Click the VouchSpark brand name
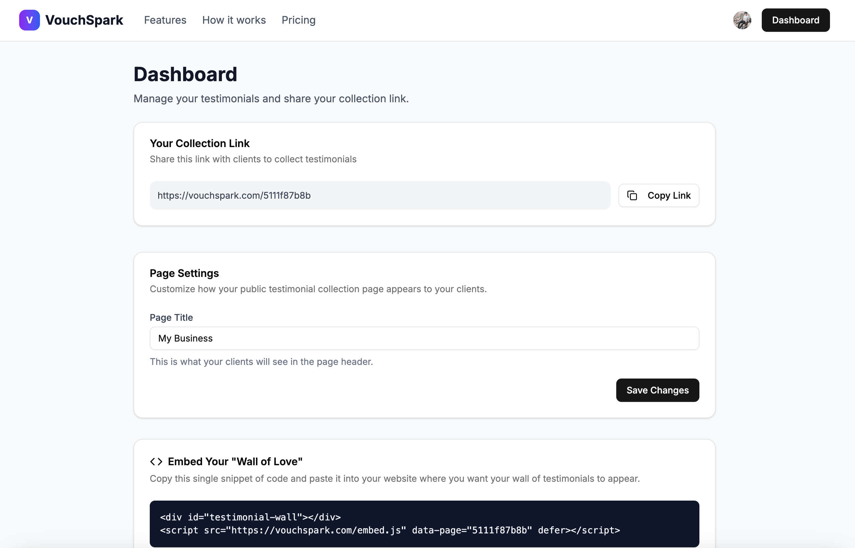This screenshot has width=855, height=548. click(84, 20)
